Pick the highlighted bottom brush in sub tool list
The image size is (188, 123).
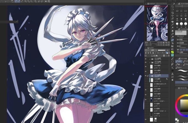(x=182, y=82)
